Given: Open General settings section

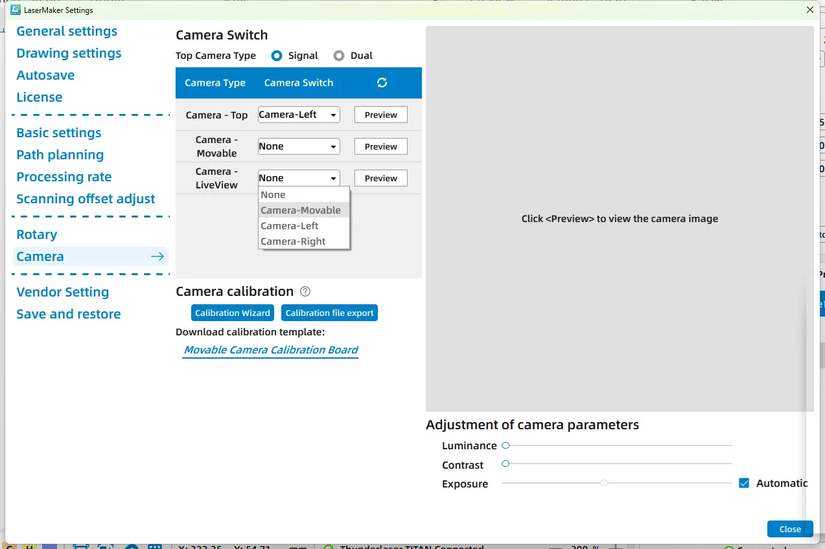Looking at the screenshot, I should tap(67, 31).
